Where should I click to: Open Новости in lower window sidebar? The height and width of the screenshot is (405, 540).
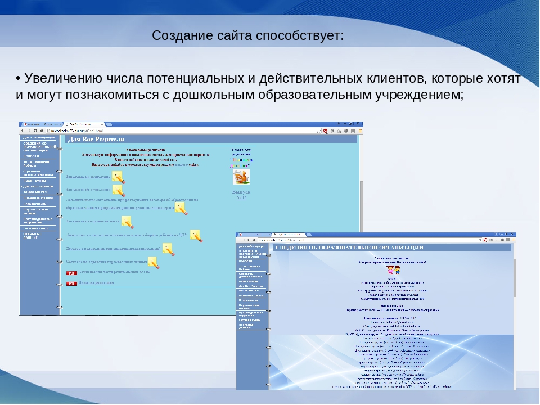(246, 262)
